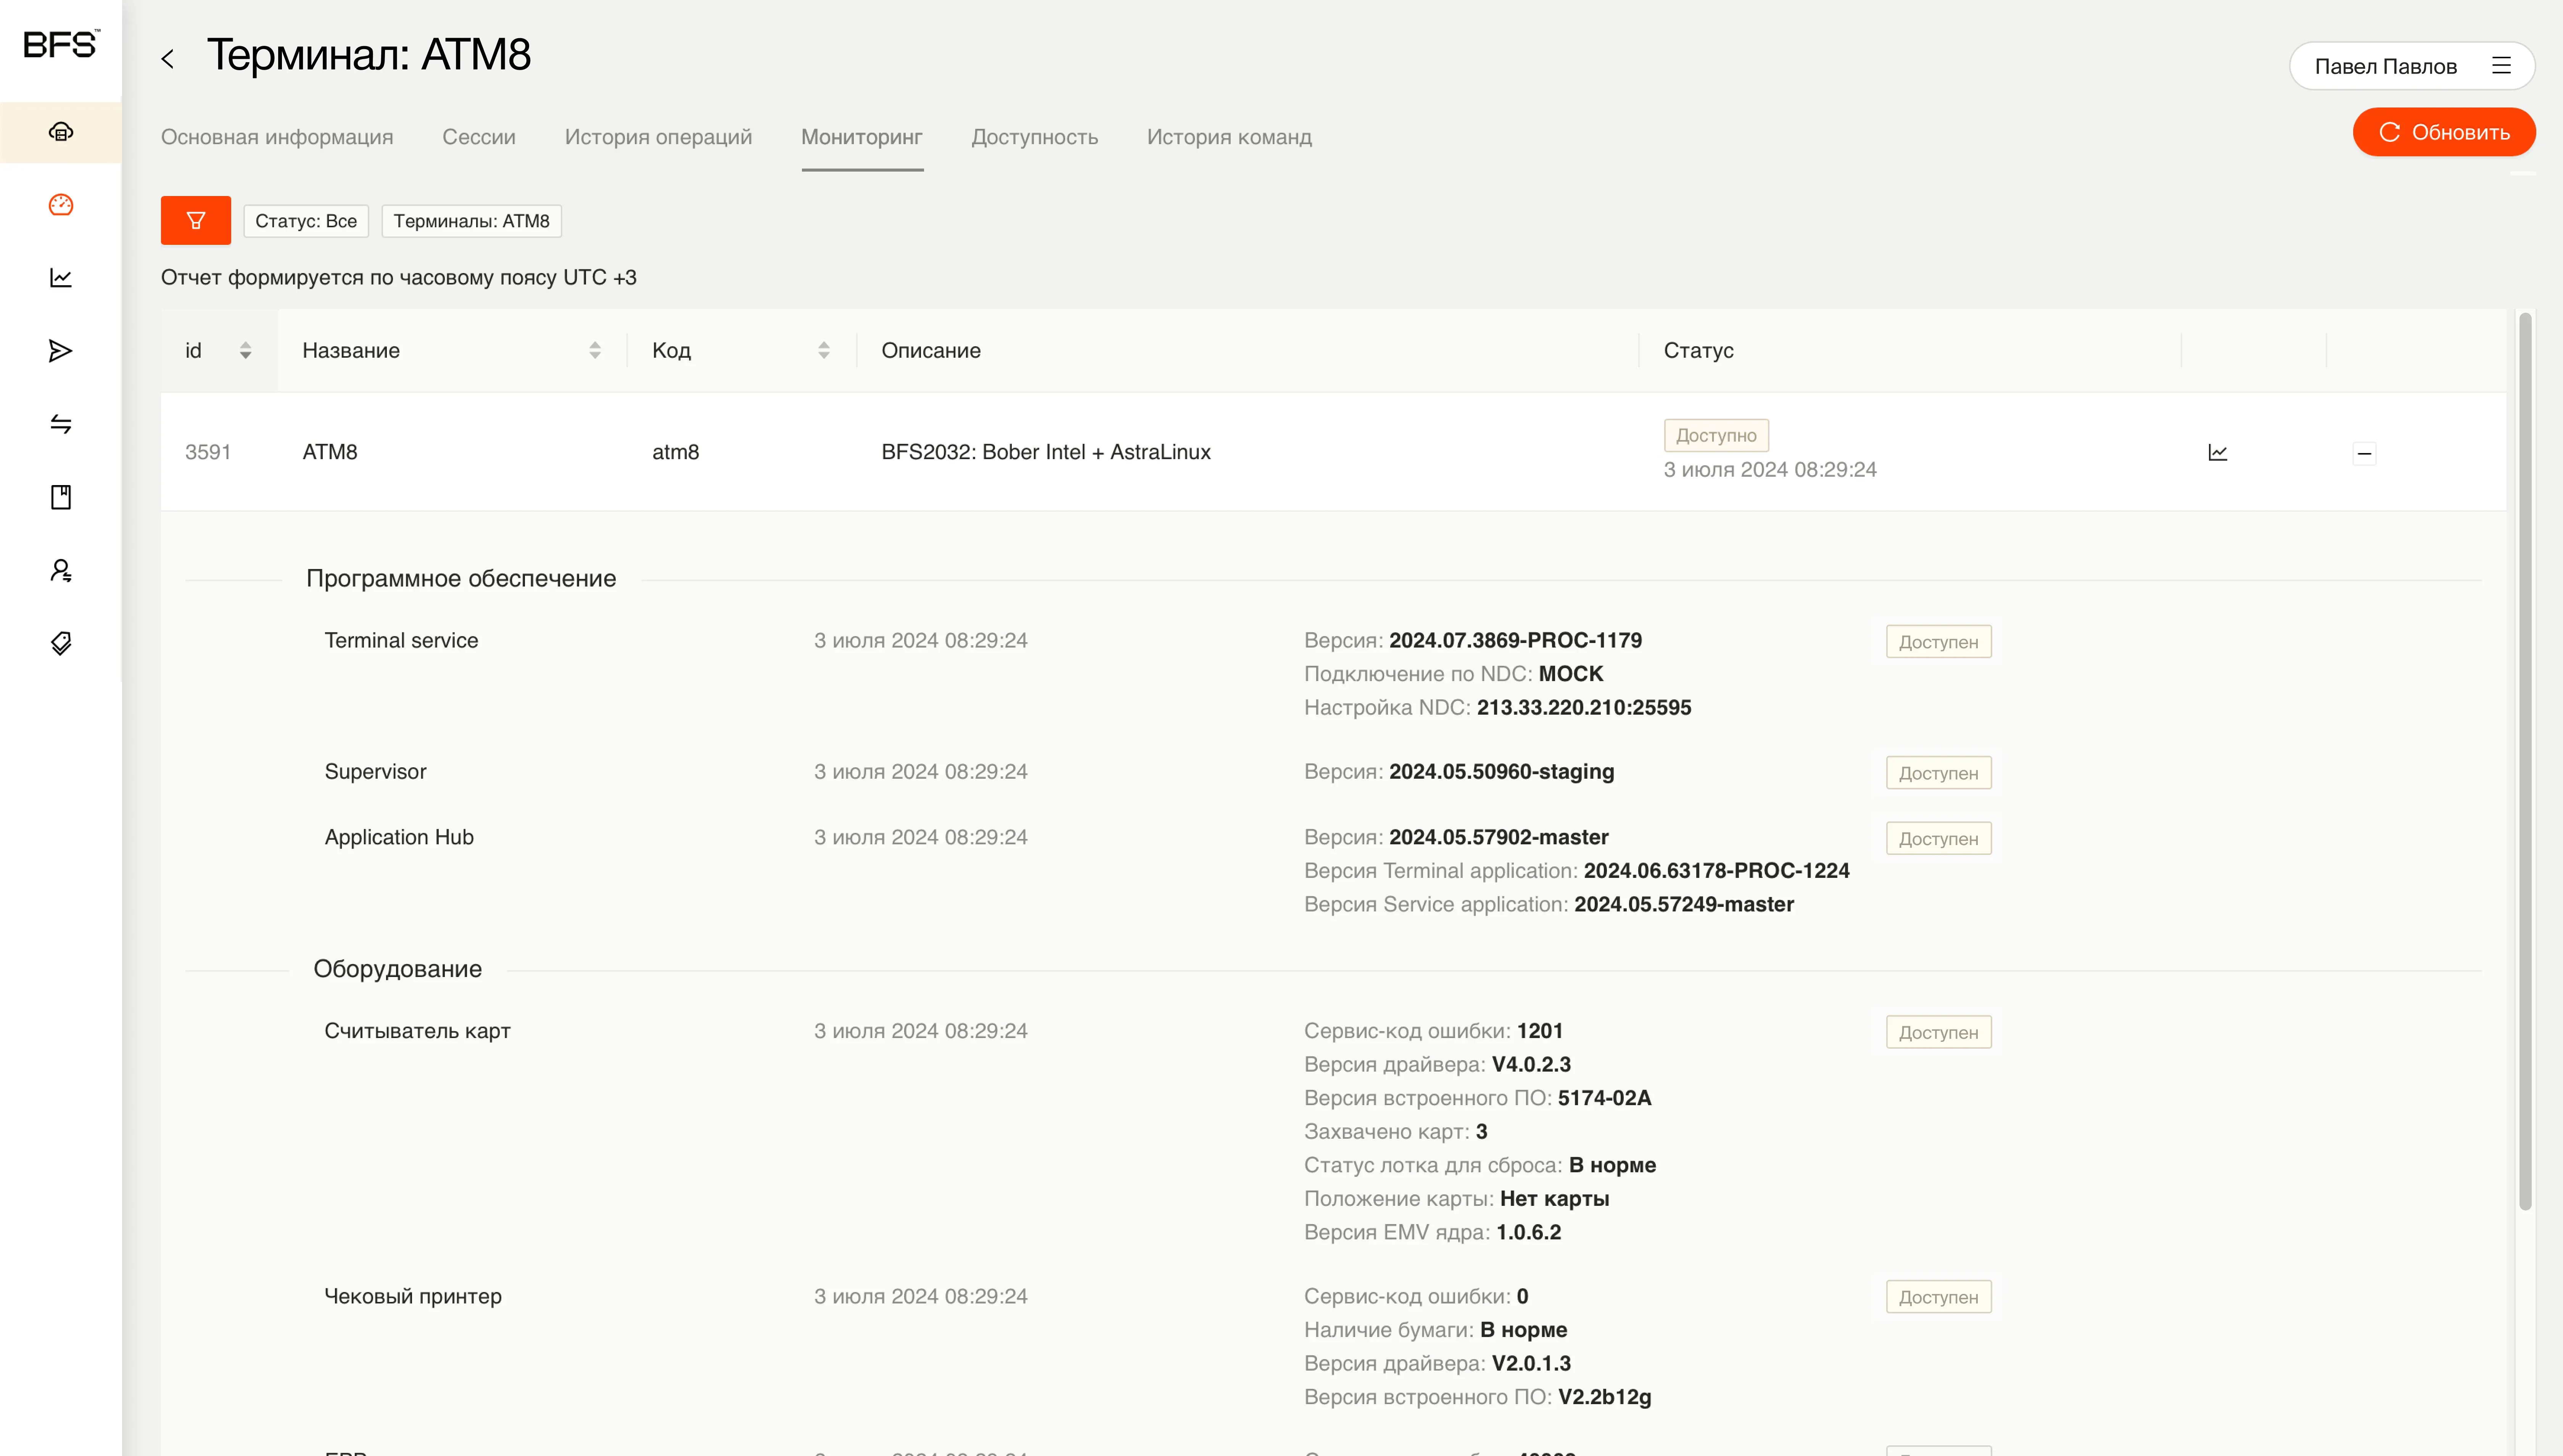The height and width of the screenshot is (1456, 2563).
Task: Open the transfers arrows sidebar icon
Action: point(61,424)
